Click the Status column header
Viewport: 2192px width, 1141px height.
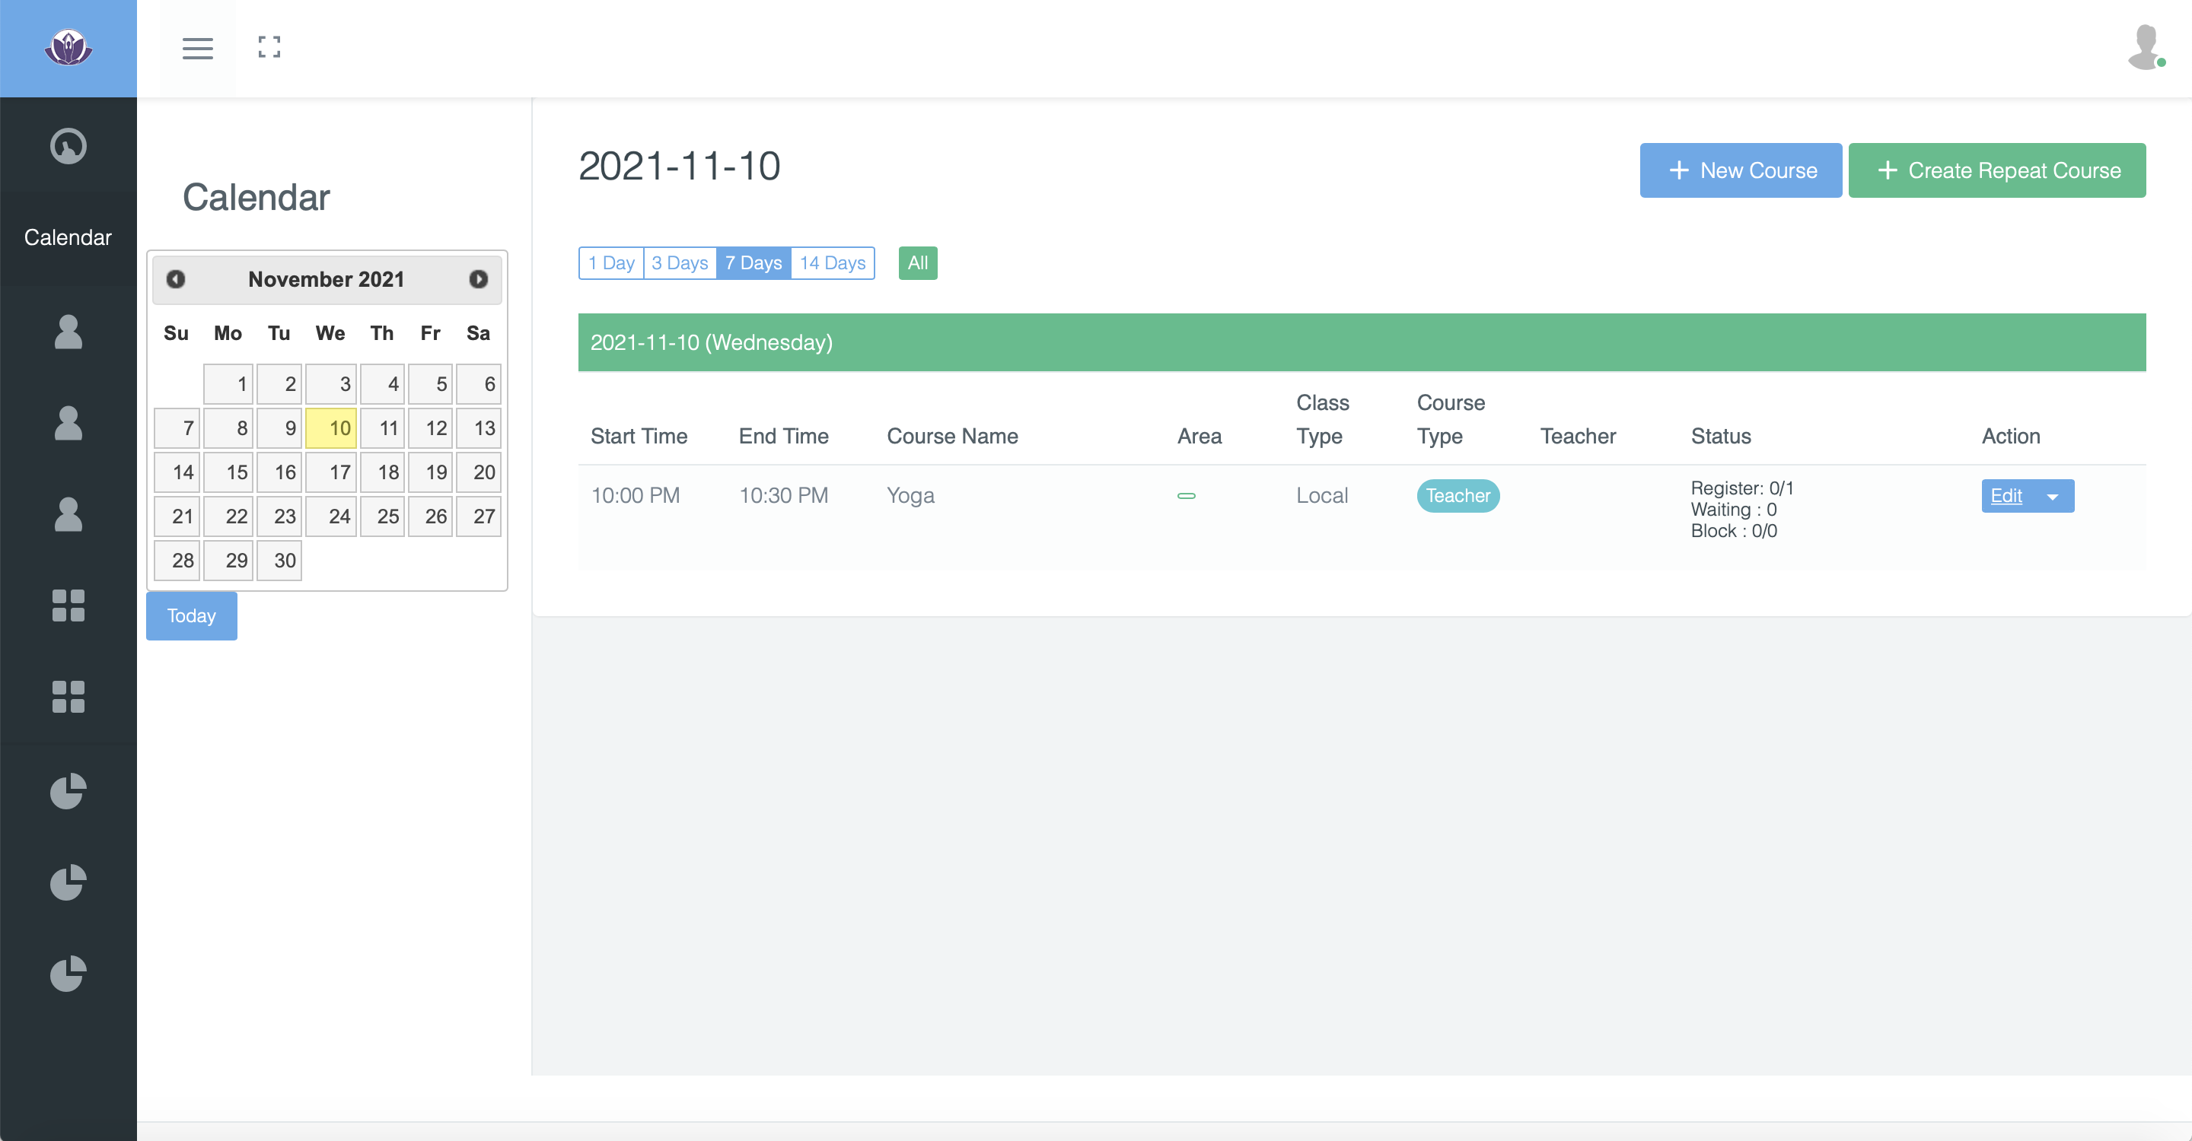1721,436
